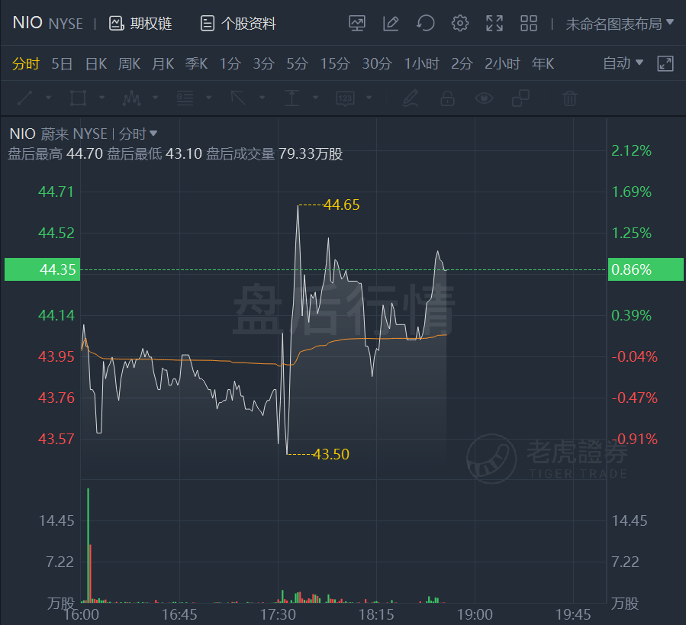The width and height of the screenshot is (686, 625).
Task: Switch to 季K chart
Action: (x=196, y=64)
